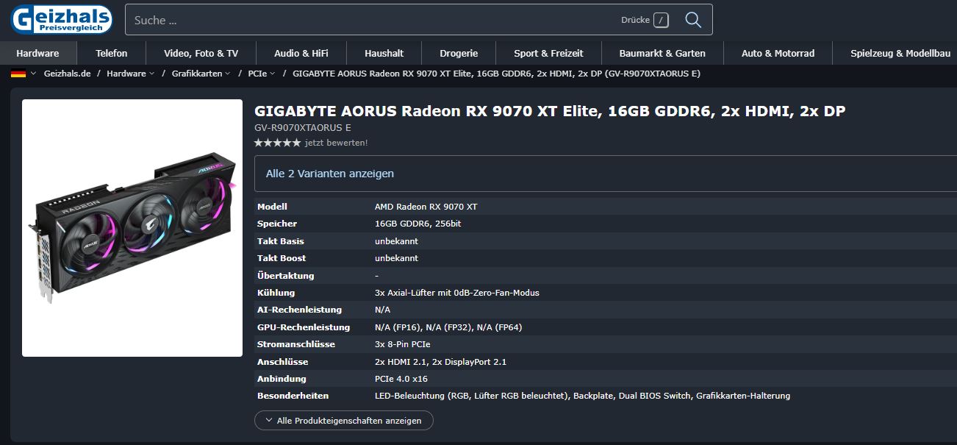
Task: Expand the Hardware breadcrumb dropdown chevron
Action: click(153, 74)
